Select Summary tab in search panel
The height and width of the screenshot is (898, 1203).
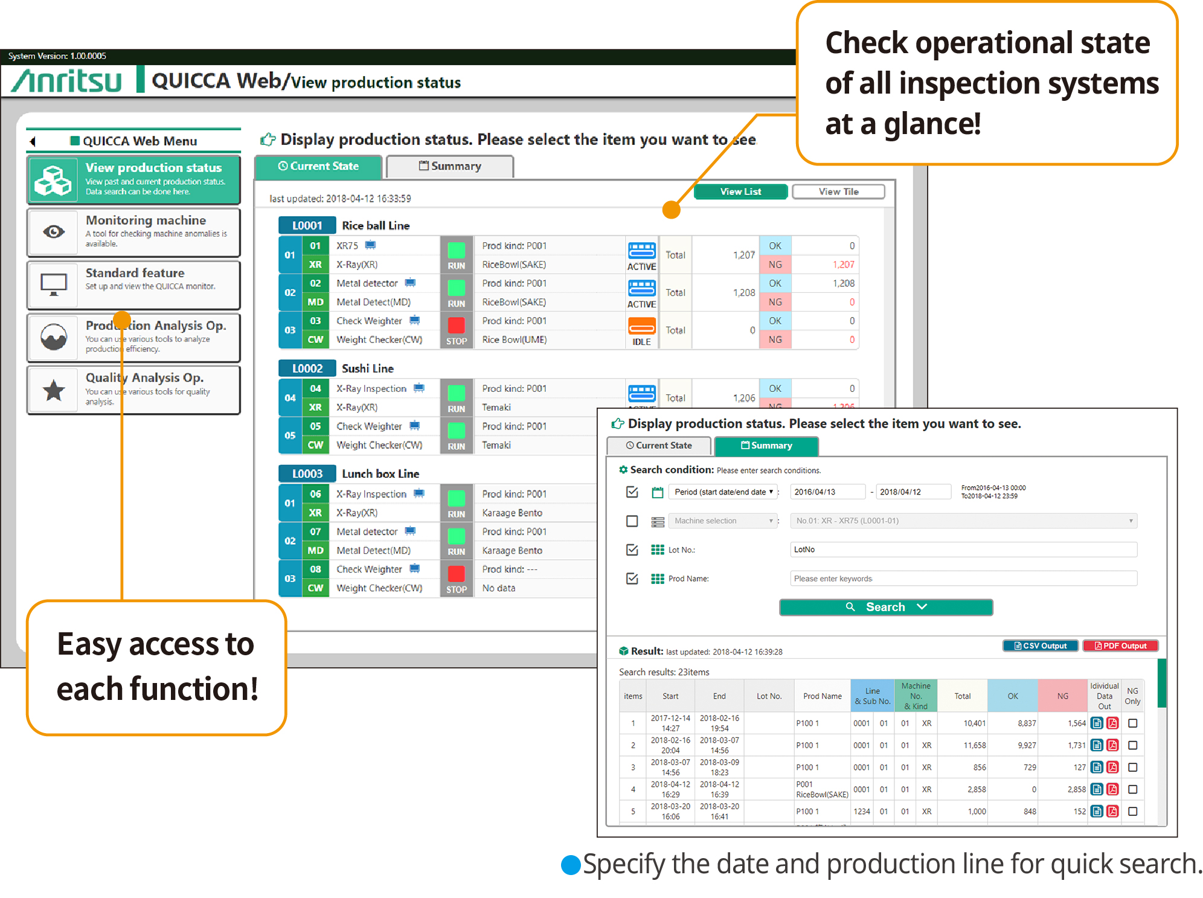coord(766,446)
